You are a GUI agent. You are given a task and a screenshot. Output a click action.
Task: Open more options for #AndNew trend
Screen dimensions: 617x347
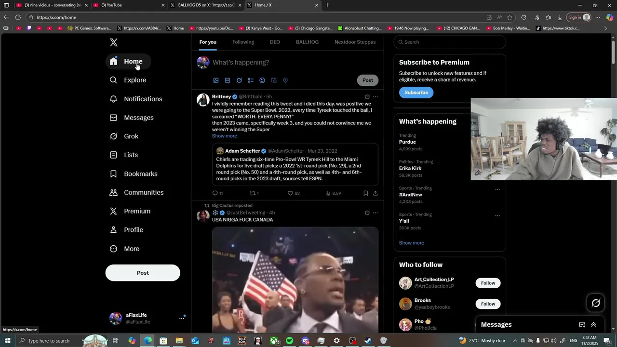click(497, 189)
